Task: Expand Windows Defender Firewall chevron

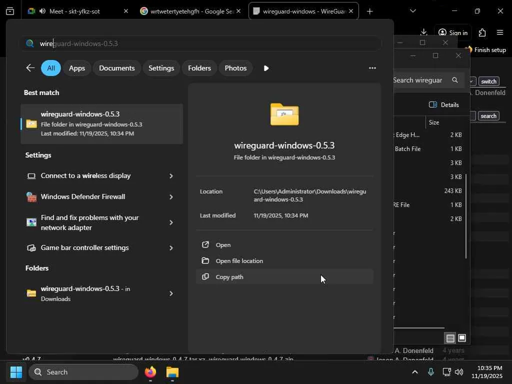Action: point(171,197)
